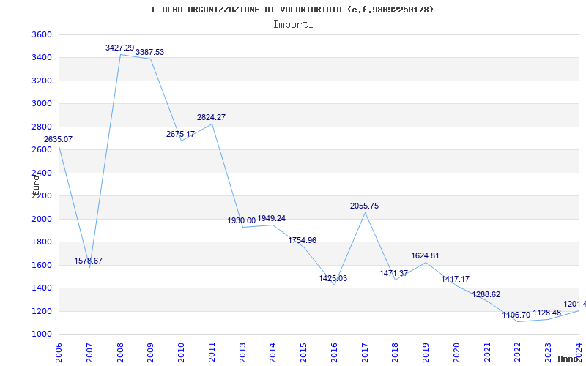Select the 1754.96 data label

tap(302, 241)
